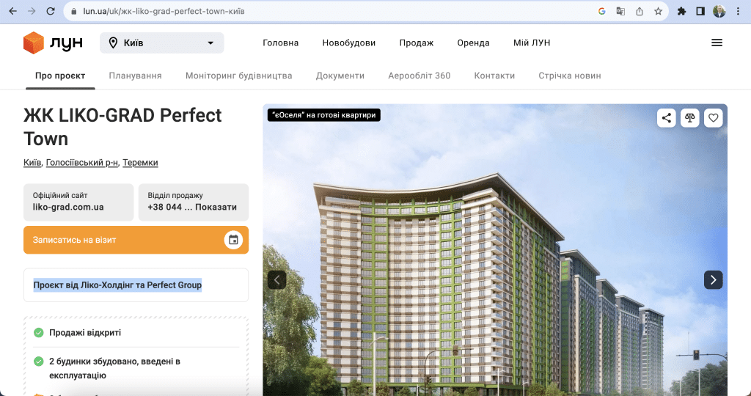Open the hamburger menu icon
Image resolution: width=751 pixels, height=396 pixels.
(x=717, y=43)
